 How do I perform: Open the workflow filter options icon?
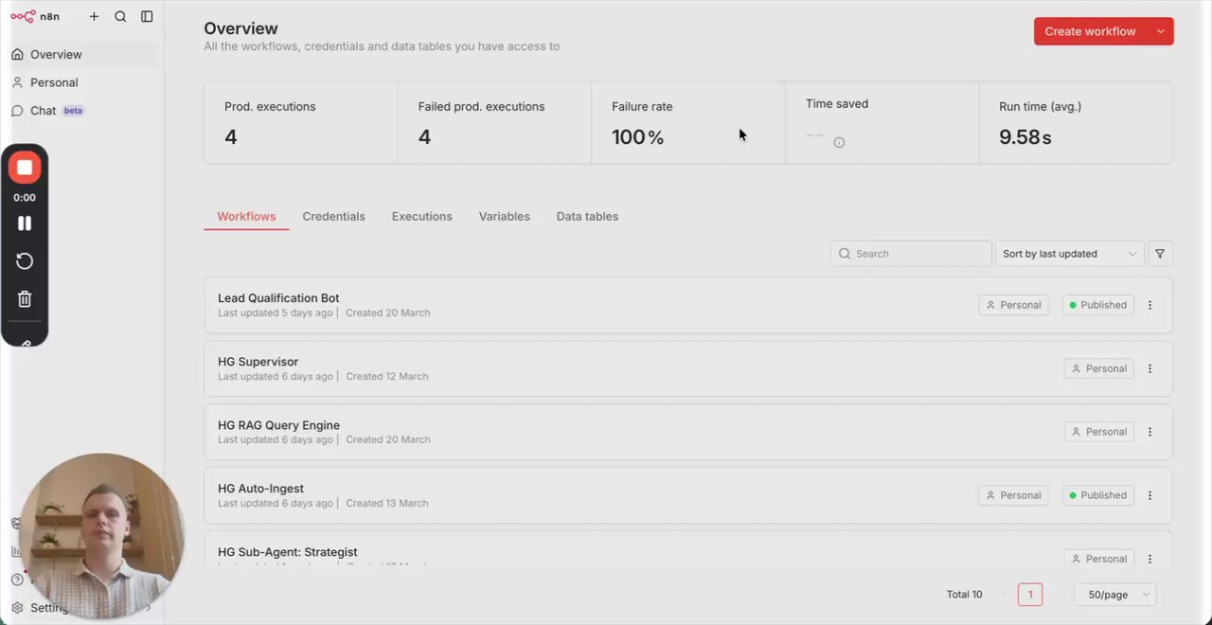coord(1160,254)
